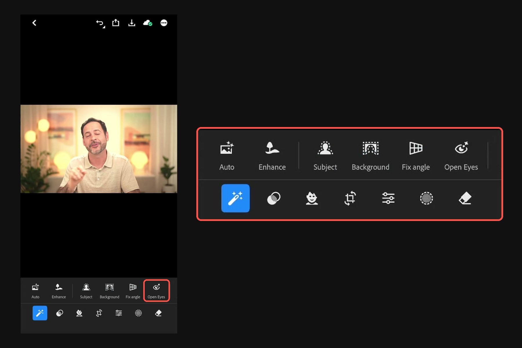Select the crop and rotate tool on phone

(x=99, y=313)
